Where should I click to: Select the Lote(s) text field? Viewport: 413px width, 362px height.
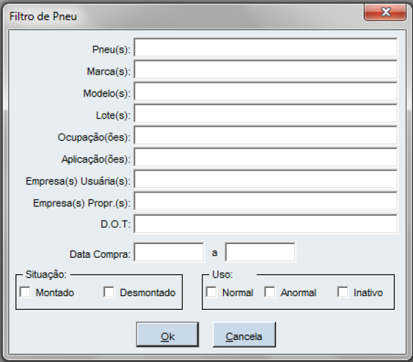tap(265, 114)
